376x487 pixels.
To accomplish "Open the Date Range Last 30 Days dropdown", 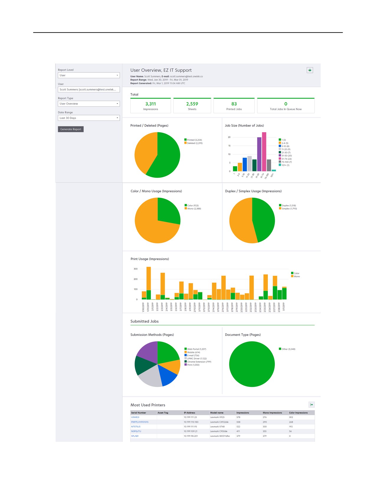I will coord(89,118).
